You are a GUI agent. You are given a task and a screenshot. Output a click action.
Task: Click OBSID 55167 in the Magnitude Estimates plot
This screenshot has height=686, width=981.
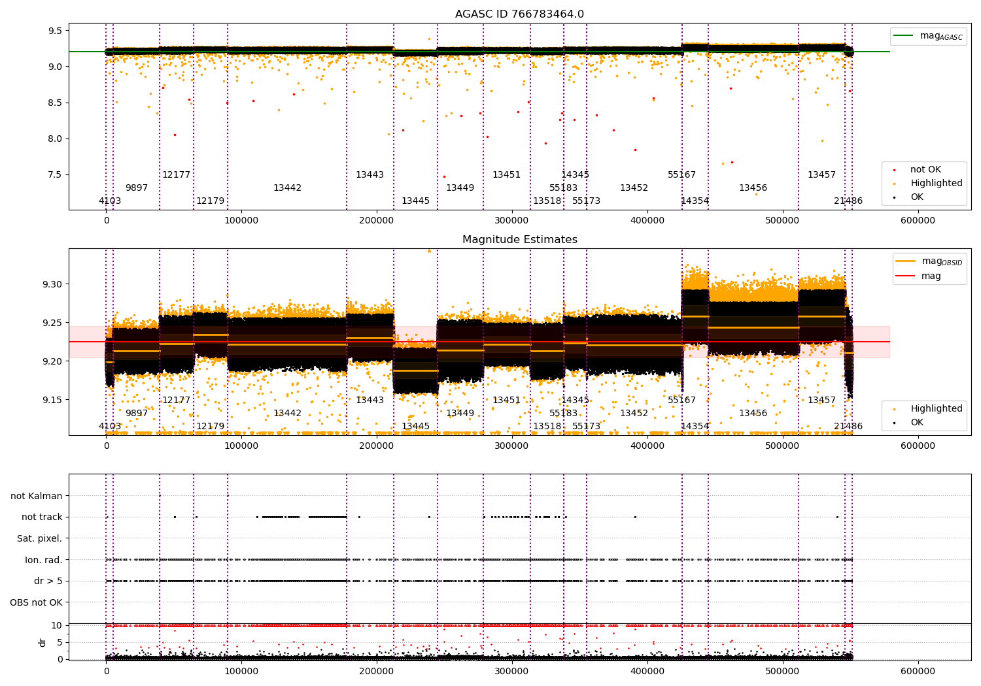pyautogui.click(x=682, y=400)
